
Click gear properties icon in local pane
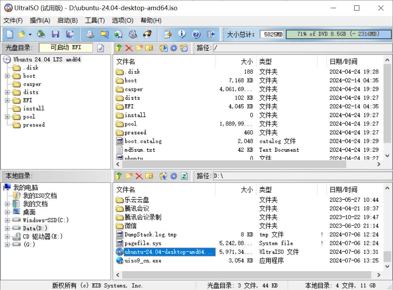point(174,176)
